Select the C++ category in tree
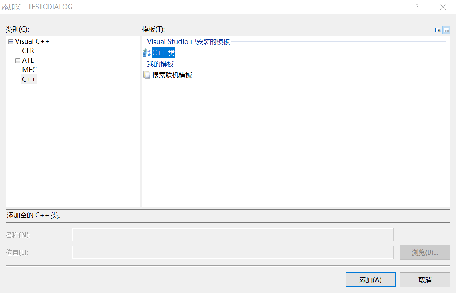 coord(29,80)
